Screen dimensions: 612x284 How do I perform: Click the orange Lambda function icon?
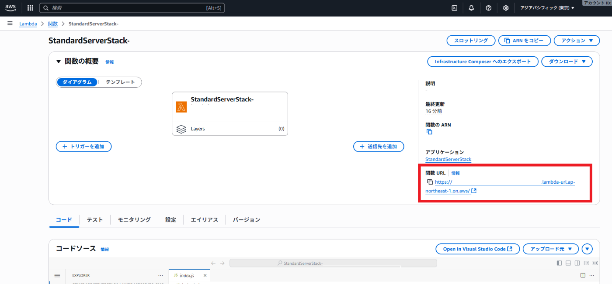click(x=181, y=107)
